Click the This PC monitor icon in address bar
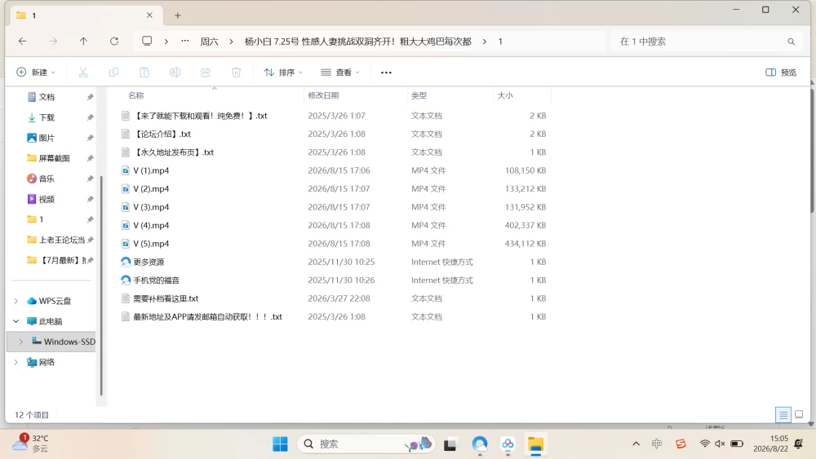 [147, 41]
